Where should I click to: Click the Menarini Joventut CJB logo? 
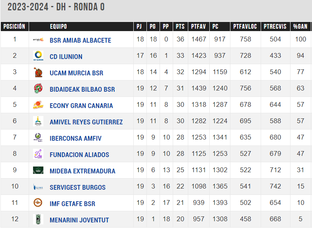coord(38,219)
